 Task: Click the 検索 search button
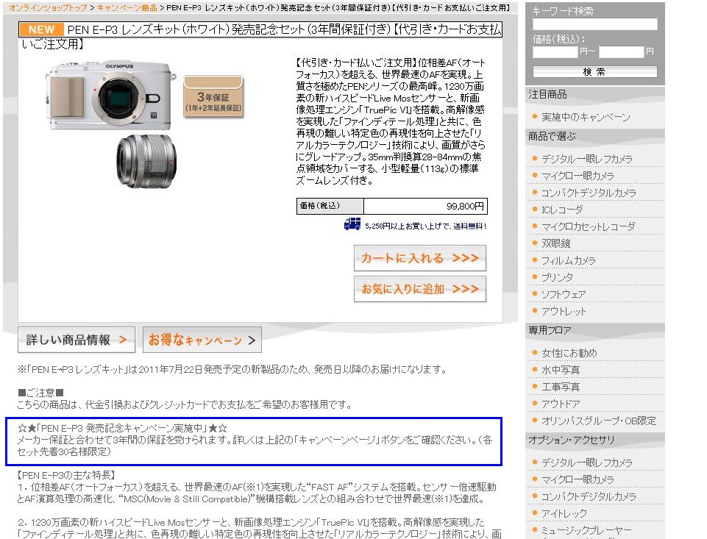[594, 71]
